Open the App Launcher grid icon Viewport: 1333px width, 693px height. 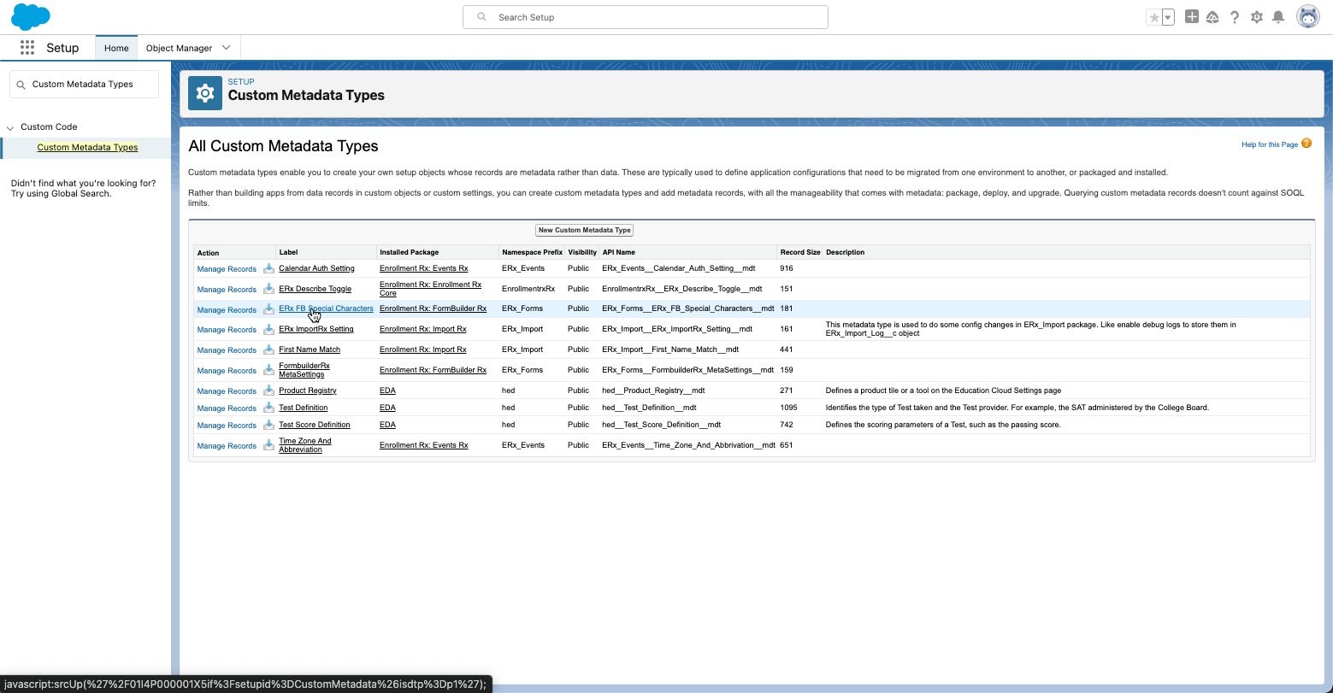27,48
